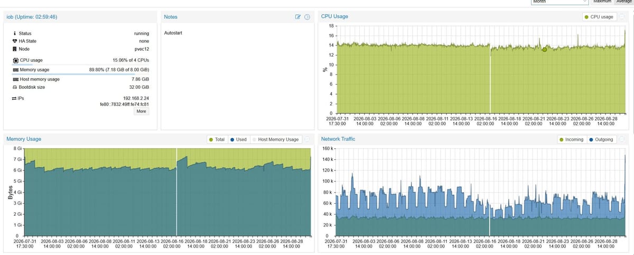
Task: Click the Bootdisk size drive icon
Action: tap(15, 87)
